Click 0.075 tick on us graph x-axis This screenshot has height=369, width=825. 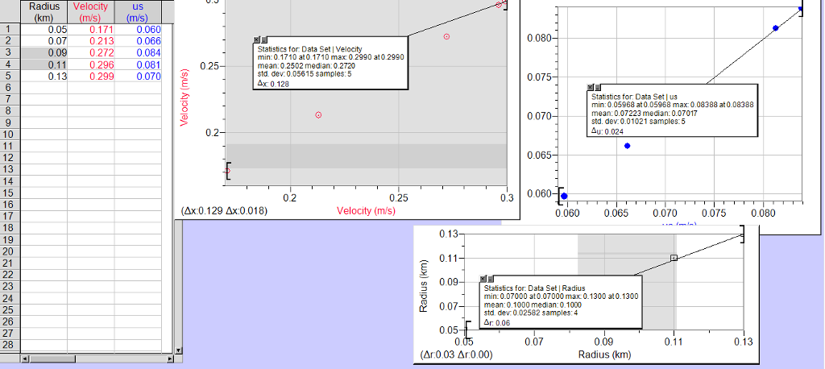point(715,214)
